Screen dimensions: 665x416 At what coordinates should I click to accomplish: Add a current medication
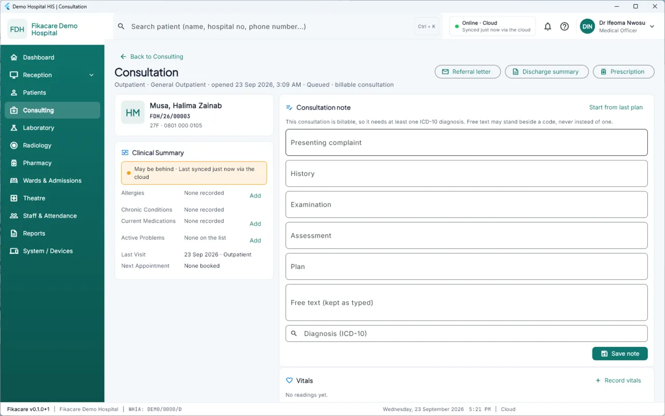pyautogui.click(x=255, y=224)
